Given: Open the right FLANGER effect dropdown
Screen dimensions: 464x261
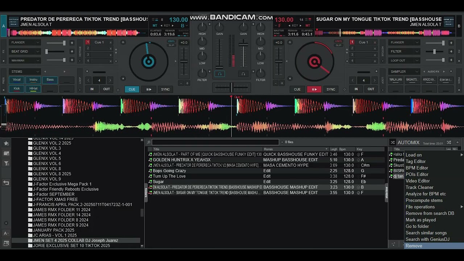Looking at the screenshot, I should [x=404, y=42].
